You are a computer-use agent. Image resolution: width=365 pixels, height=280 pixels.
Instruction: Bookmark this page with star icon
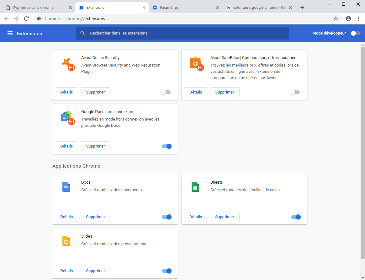click(336, 19)
